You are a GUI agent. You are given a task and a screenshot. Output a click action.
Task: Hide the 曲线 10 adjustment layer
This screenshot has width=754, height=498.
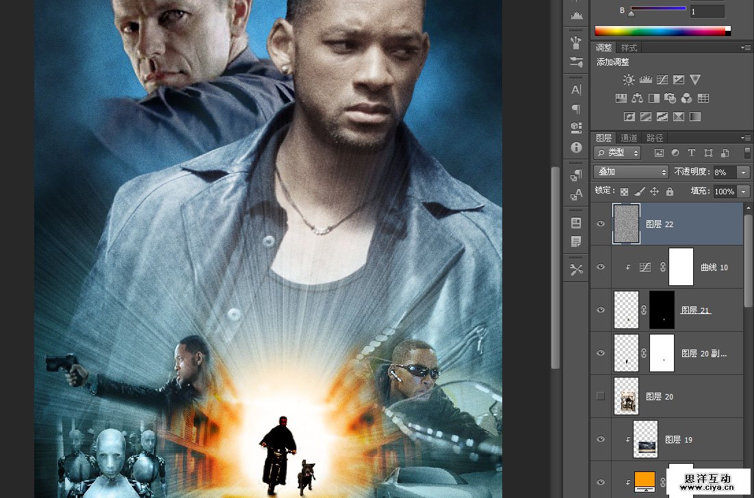(x=601, y=267)
